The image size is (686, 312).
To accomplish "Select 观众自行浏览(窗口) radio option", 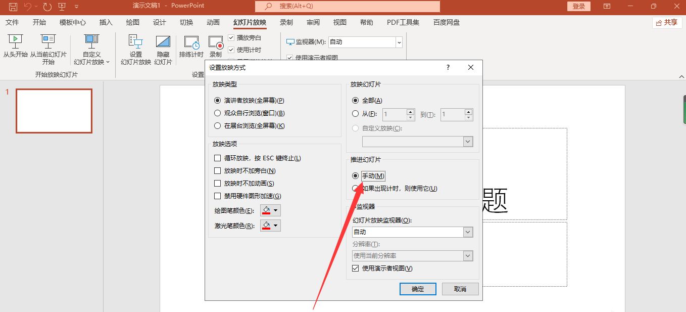I will point(218,113).
